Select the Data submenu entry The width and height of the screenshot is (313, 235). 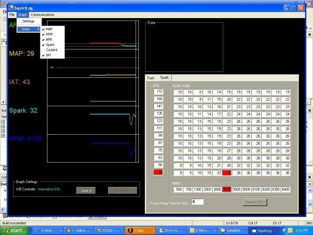28,29
